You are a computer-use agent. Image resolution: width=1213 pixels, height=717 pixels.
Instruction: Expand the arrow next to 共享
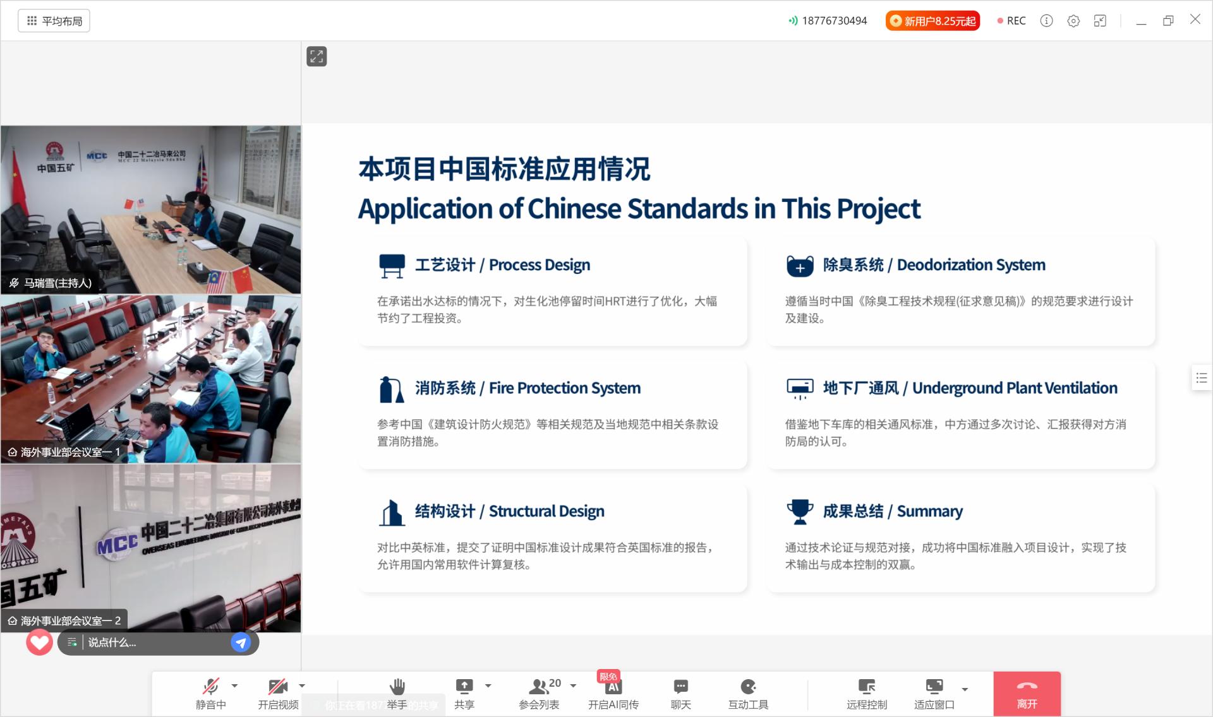tap(488, 685)
